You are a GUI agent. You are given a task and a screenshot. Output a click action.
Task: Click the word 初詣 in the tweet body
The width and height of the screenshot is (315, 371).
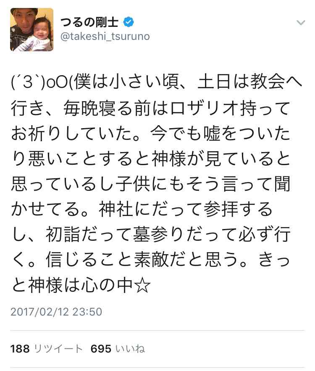coord(63,235)
